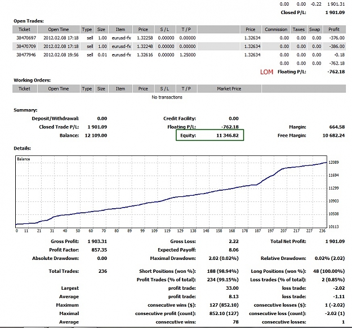352x328 pixels.
Task: Click open price 1.32616
Action: pos(145,55)
